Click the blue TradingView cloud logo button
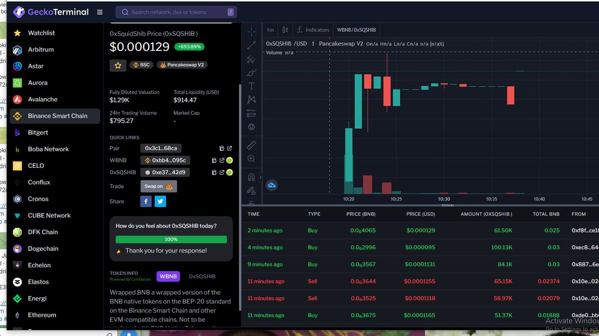599x336 pixels. click(x=272, y=185)
